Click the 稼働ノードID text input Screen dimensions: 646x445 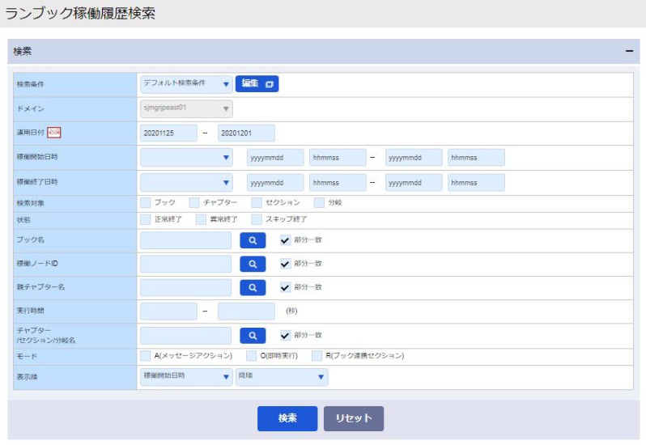(186, 264)
